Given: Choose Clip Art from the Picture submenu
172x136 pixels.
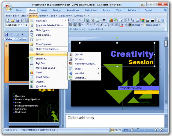Looking at the screenshot, I should tap(79, 55).
